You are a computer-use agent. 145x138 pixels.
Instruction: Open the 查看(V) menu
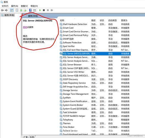[x=24, y=6]
